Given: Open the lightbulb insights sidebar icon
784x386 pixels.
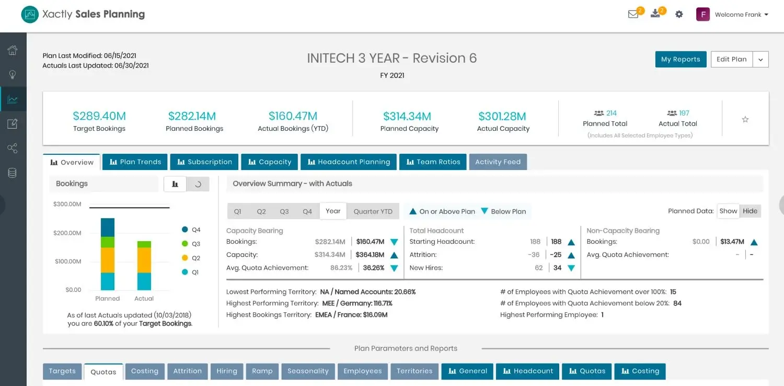Looking at the screenshot, I should coord(13,75).
